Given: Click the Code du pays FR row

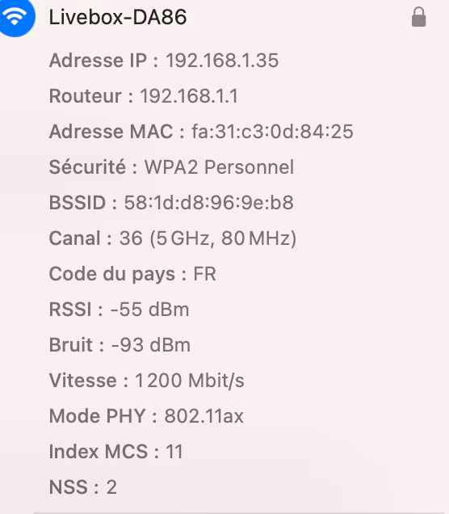Looking at the screenshot, I should [132, 274].
